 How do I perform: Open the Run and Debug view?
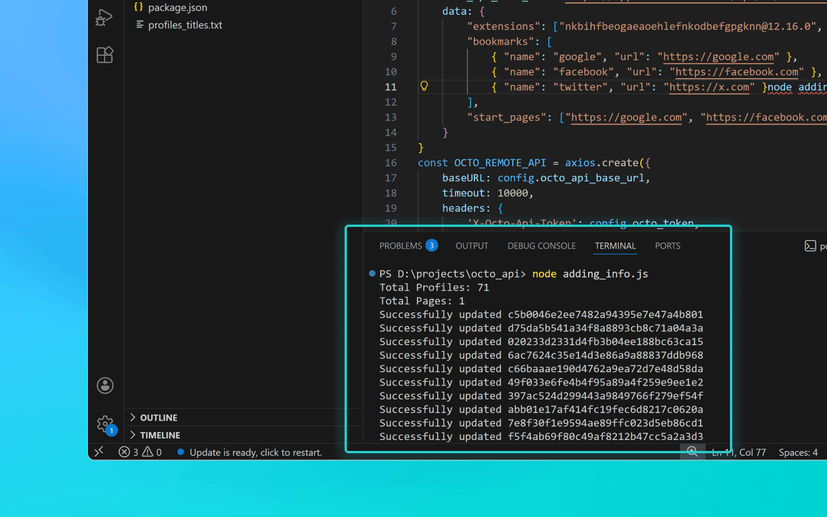tap(105, 17)
